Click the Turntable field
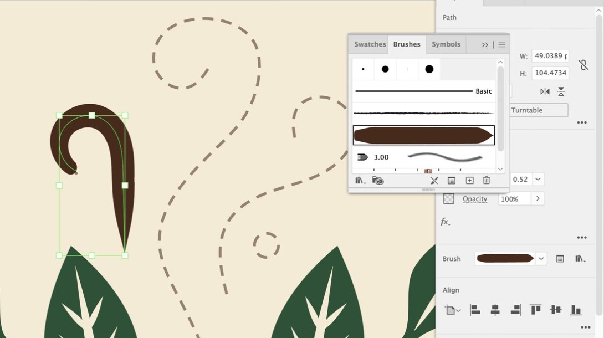Viewport: 604px width, 338px height. 539,110
